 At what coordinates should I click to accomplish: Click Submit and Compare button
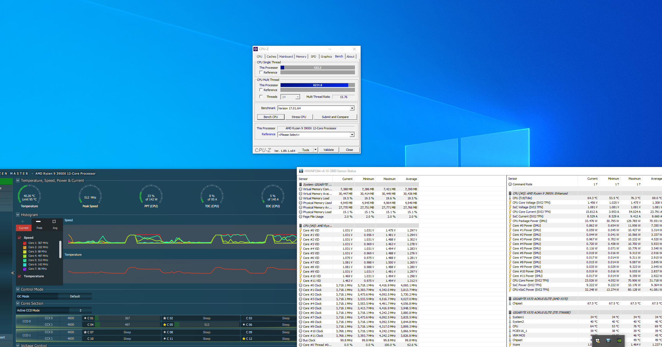click(335, 117)
